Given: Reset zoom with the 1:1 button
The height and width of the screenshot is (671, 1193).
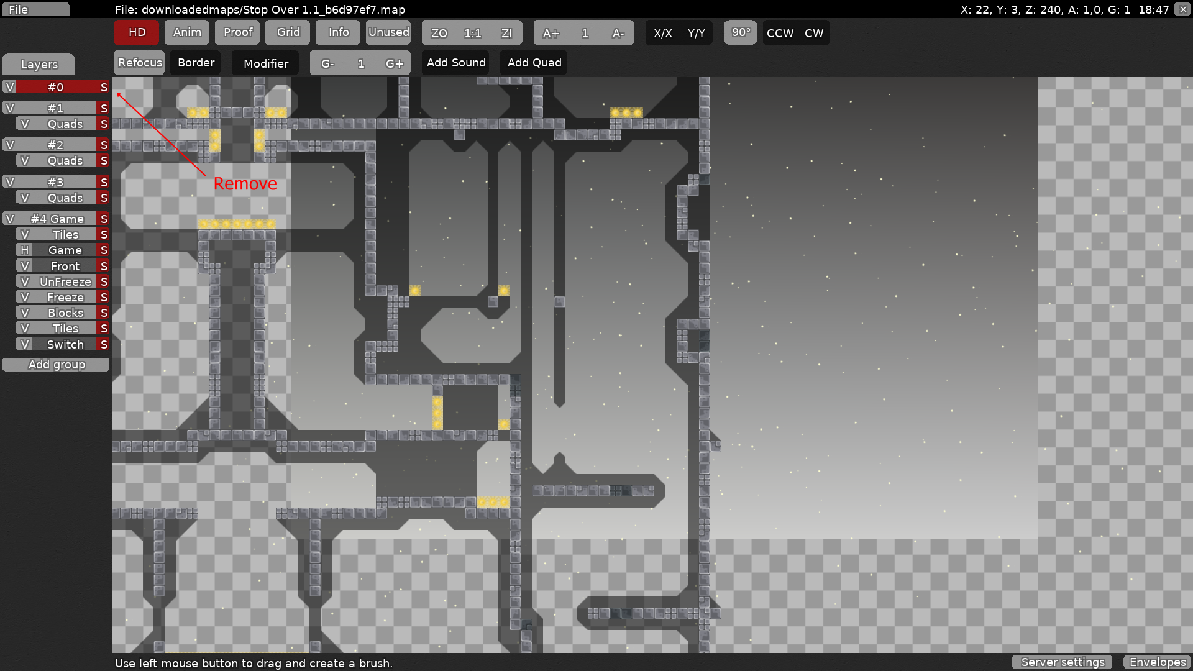Looking at the screenshot, I should click(472, 33).
